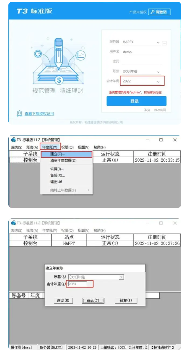Click 会计年度 2023 field in dialog

pyautogui.click(x=77, y=284)
